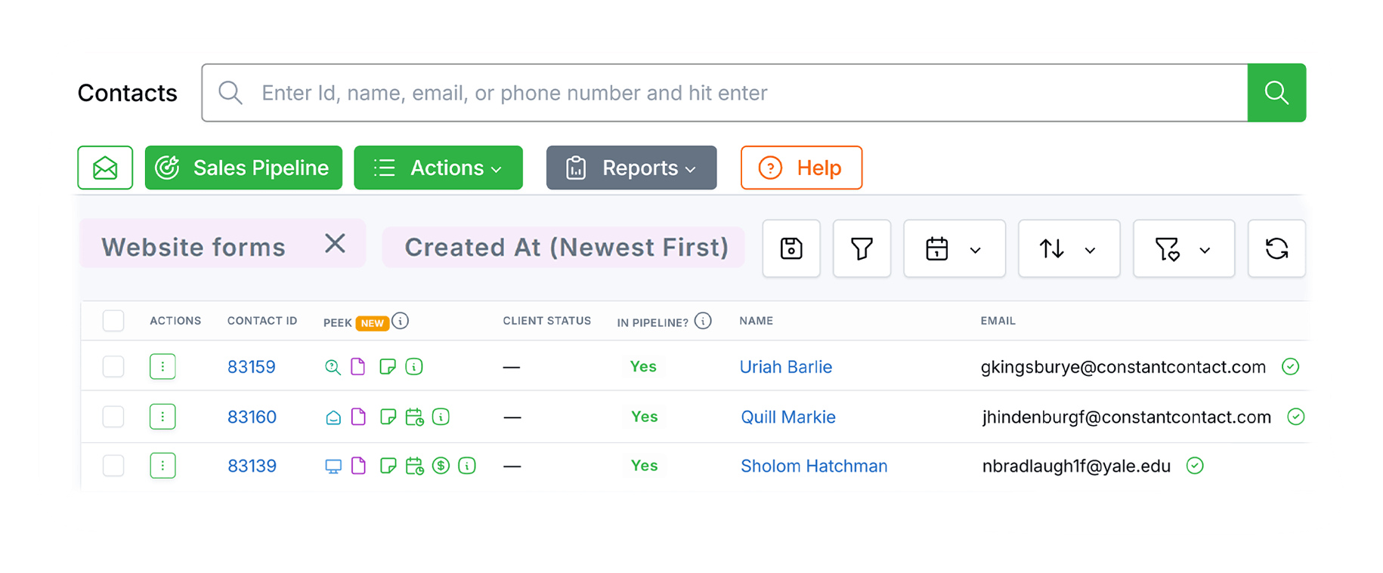Select the checkbox for contact 83139
The width and height of the screenshot is (1383, 573).
tap(113, 466)
